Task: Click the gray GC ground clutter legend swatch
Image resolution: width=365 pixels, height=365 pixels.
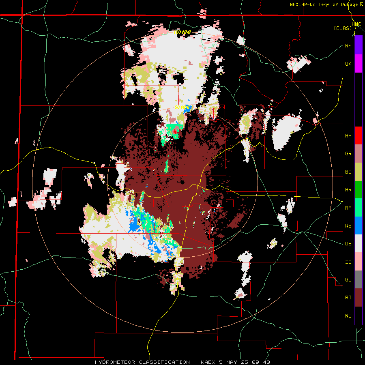Action: pyautogui.click(x=358, y=280)
